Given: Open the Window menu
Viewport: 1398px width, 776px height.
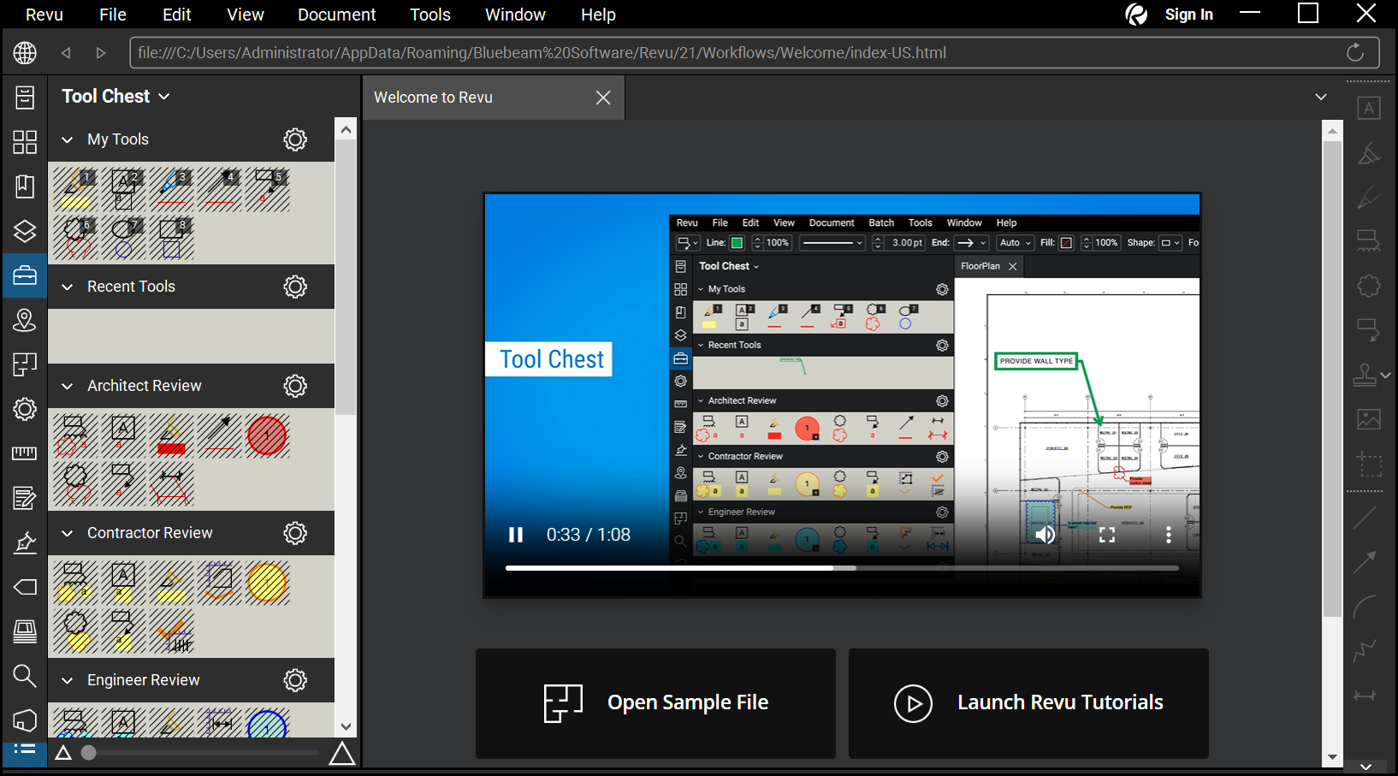Looking at the screenshot, I should point(515,15).
